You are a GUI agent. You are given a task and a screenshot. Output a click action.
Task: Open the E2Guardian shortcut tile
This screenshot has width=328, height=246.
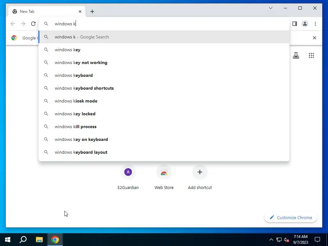[x=128, y=177]
